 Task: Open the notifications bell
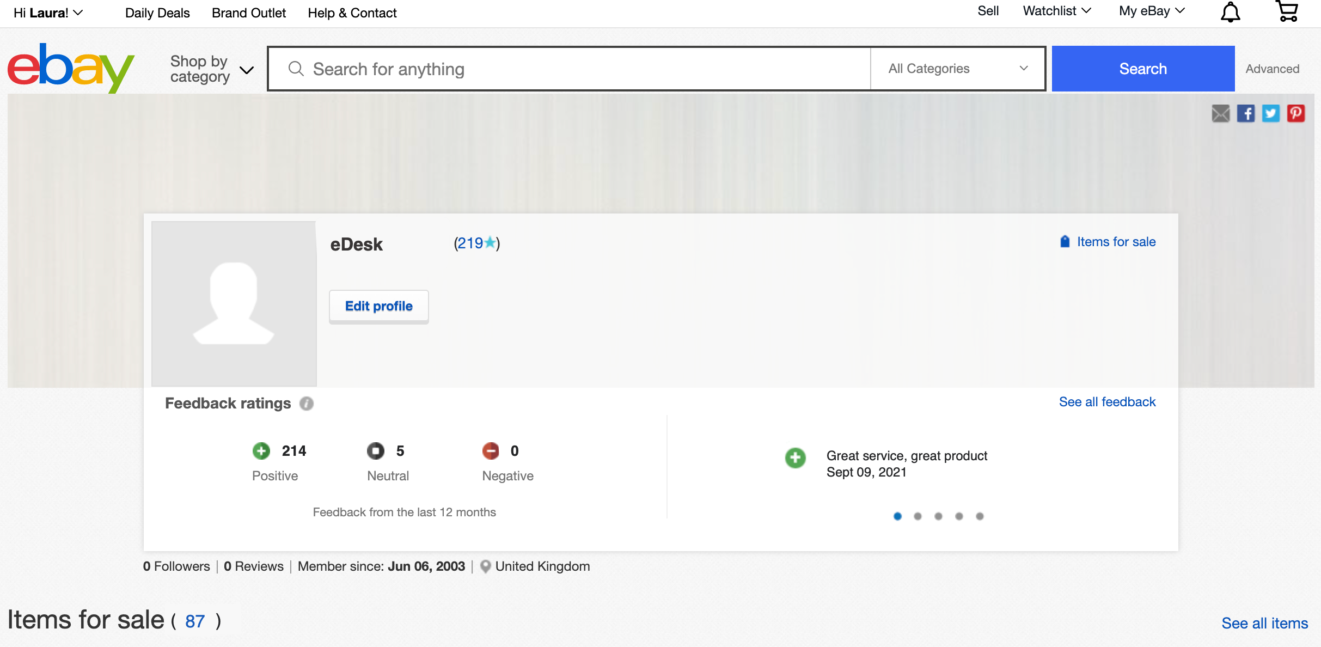pos(1230,12)
